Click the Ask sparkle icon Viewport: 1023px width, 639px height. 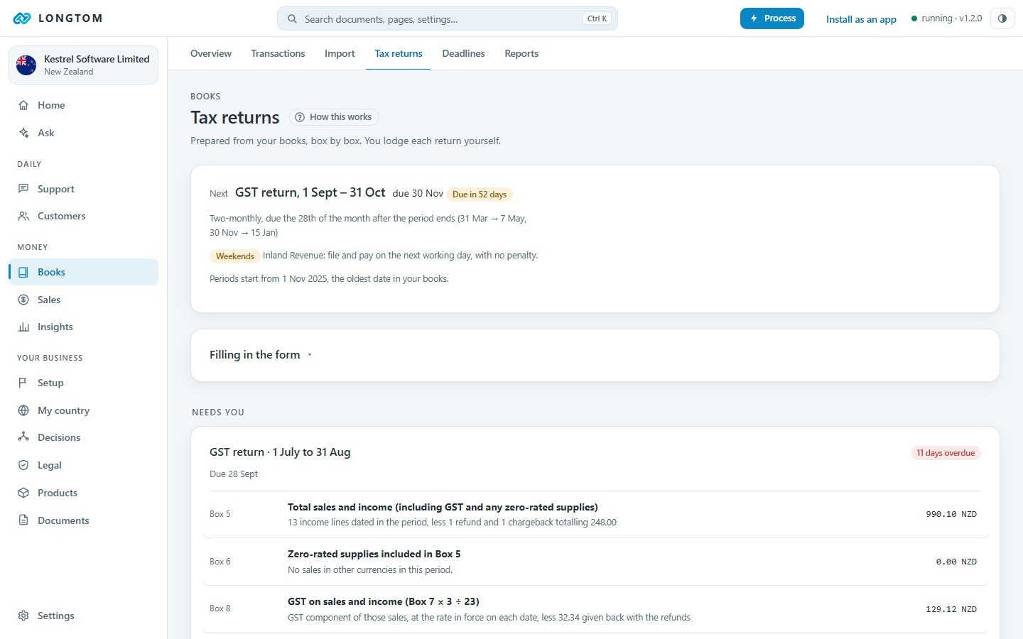(x=23, y=133)
